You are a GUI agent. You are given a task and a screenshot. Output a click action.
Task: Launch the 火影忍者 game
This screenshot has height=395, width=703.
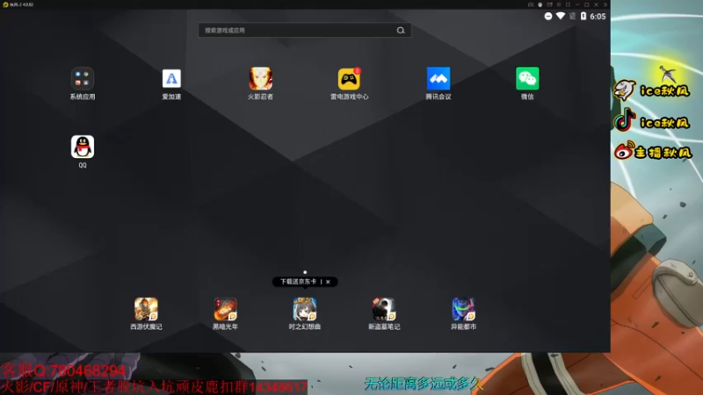point(260,79)
